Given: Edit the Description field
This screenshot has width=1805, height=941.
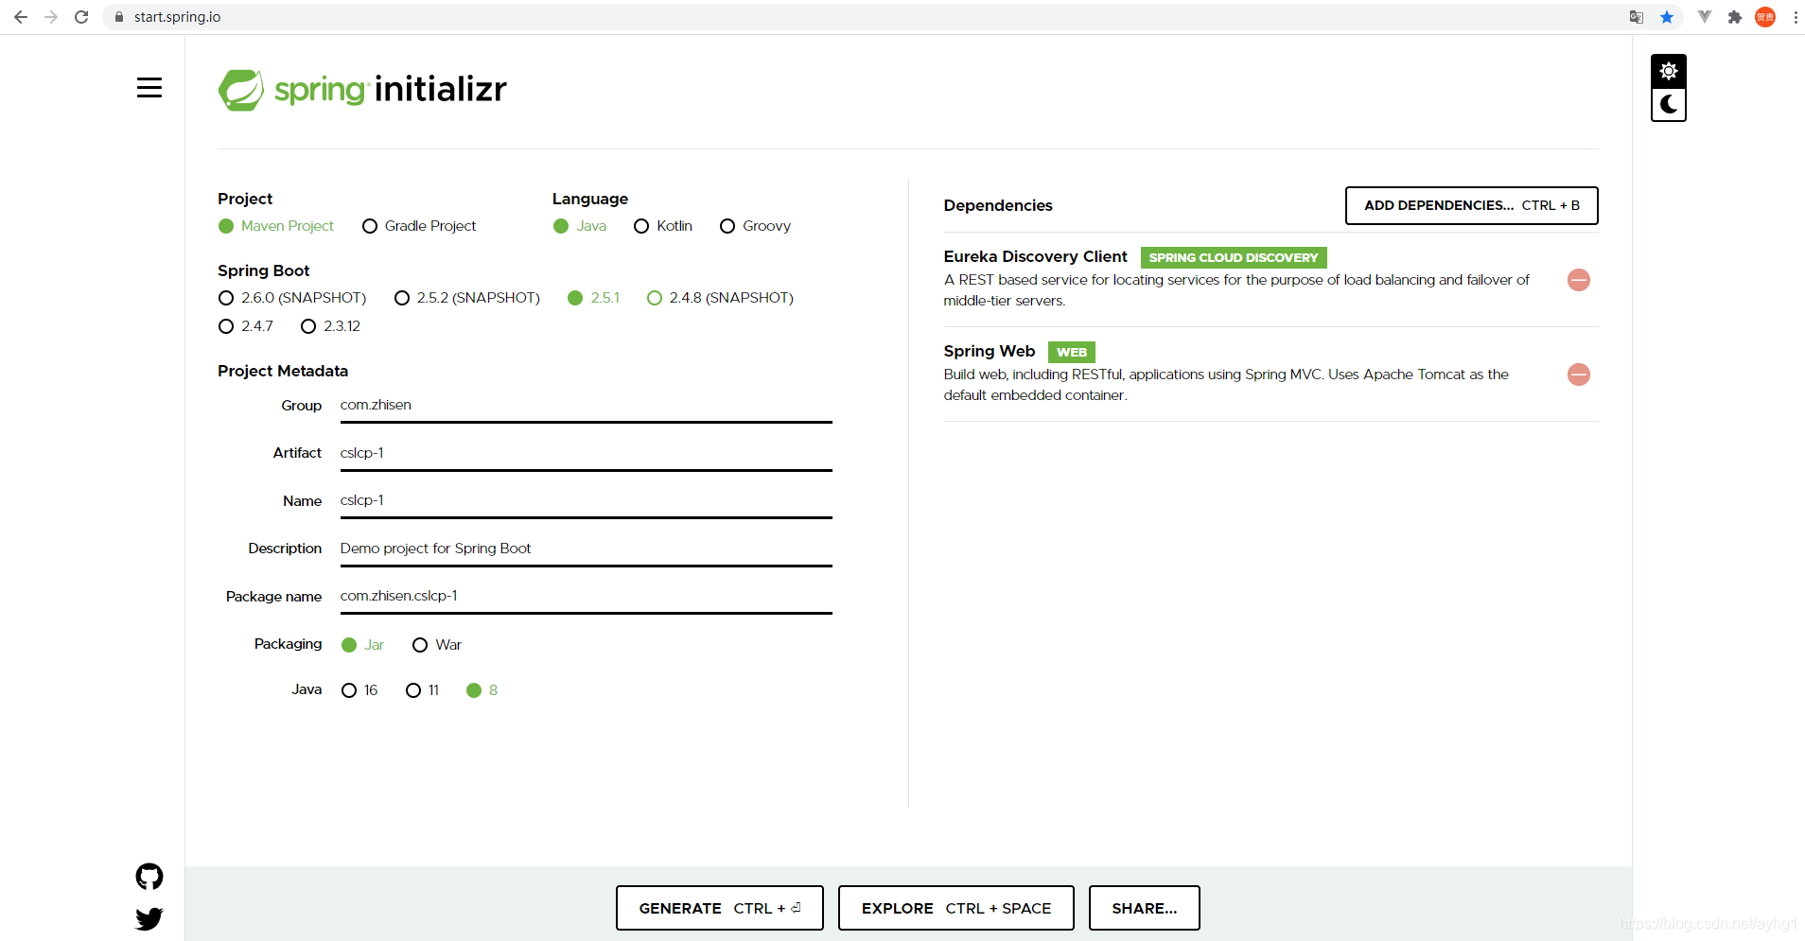Looking at the screenshot, I should pos(587,549).
